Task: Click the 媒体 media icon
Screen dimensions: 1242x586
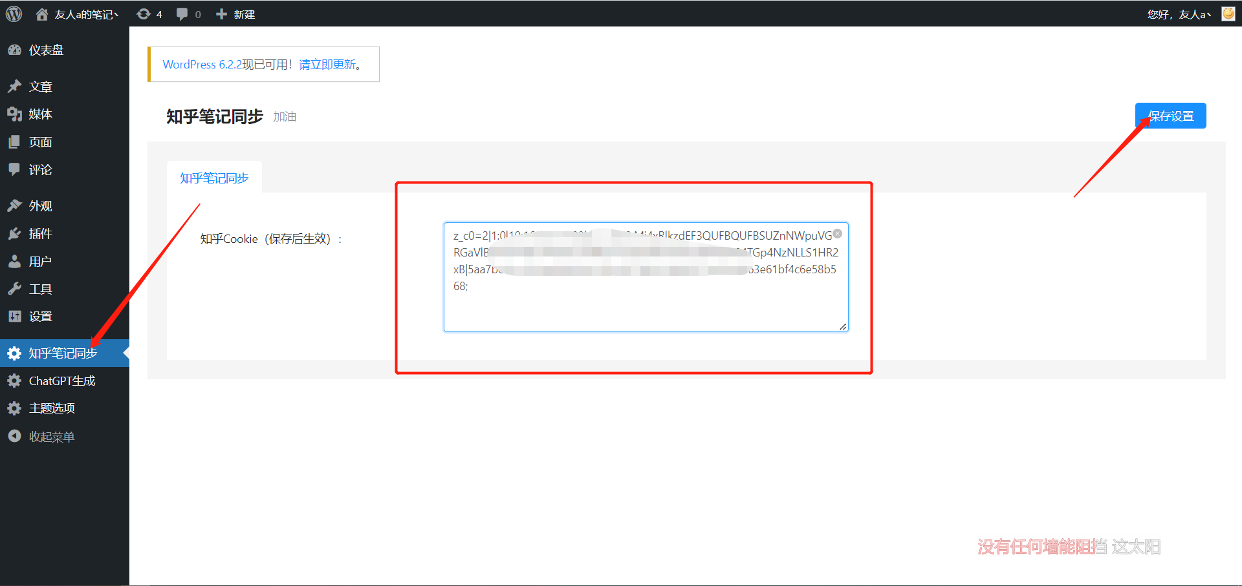Action: tap(14, 114)
